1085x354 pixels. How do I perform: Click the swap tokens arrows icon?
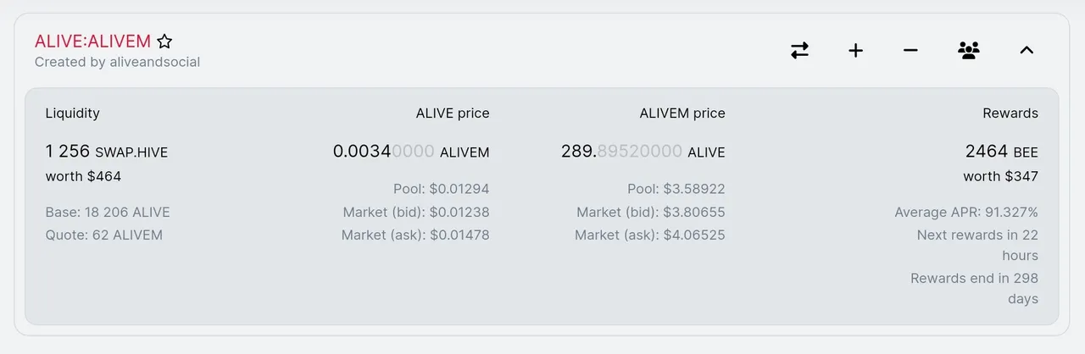[x=799, y=51]
